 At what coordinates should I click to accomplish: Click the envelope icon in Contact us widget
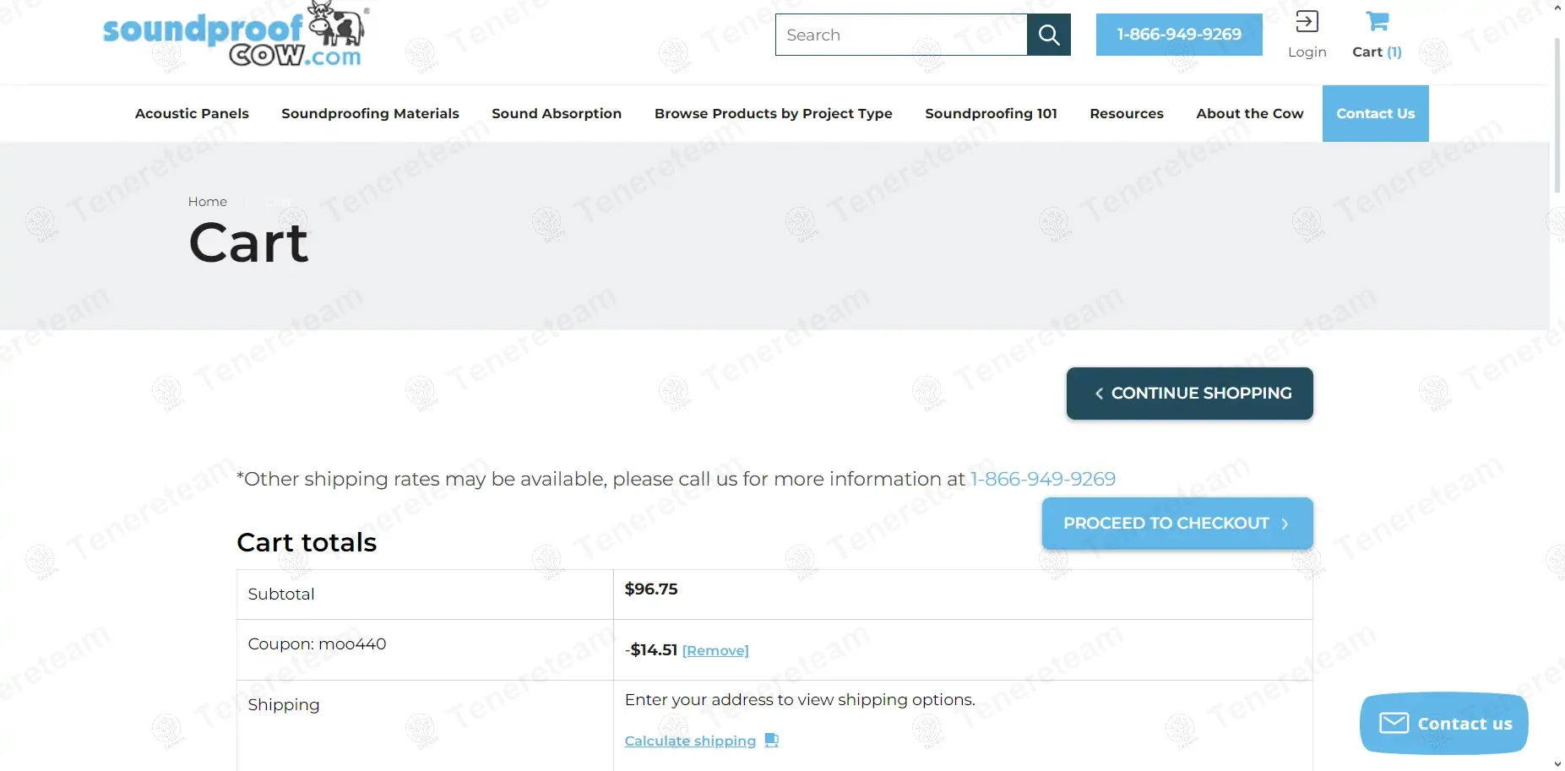click(x=1394, y=723)
